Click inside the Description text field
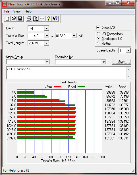The width and height of the screenshot is (137, 175). click(67, 73)
